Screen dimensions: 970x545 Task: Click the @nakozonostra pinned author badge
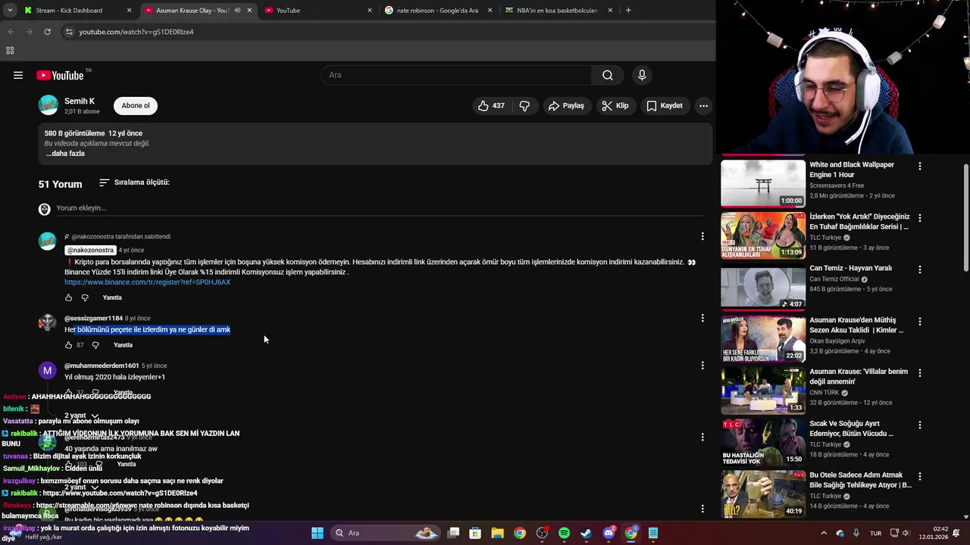90,250
